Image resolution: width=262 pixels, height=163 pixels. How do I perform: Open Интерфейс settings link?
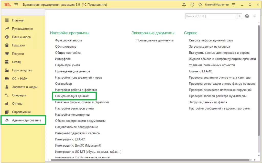coord(63,59)
